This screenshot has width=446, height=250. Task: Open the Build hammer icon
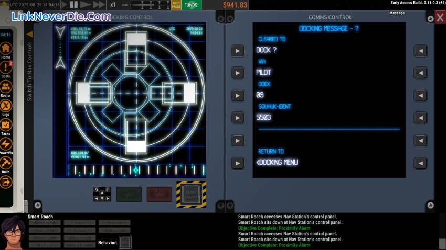point(6,164)
